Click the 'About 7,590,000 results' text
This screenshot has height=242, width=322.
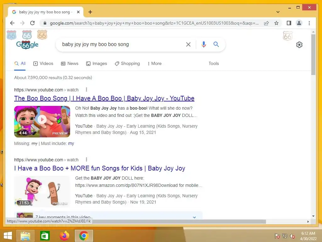click(x=53, y=78)
